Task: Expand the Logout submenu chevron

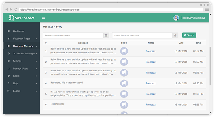Action: [x=36, y=91]
